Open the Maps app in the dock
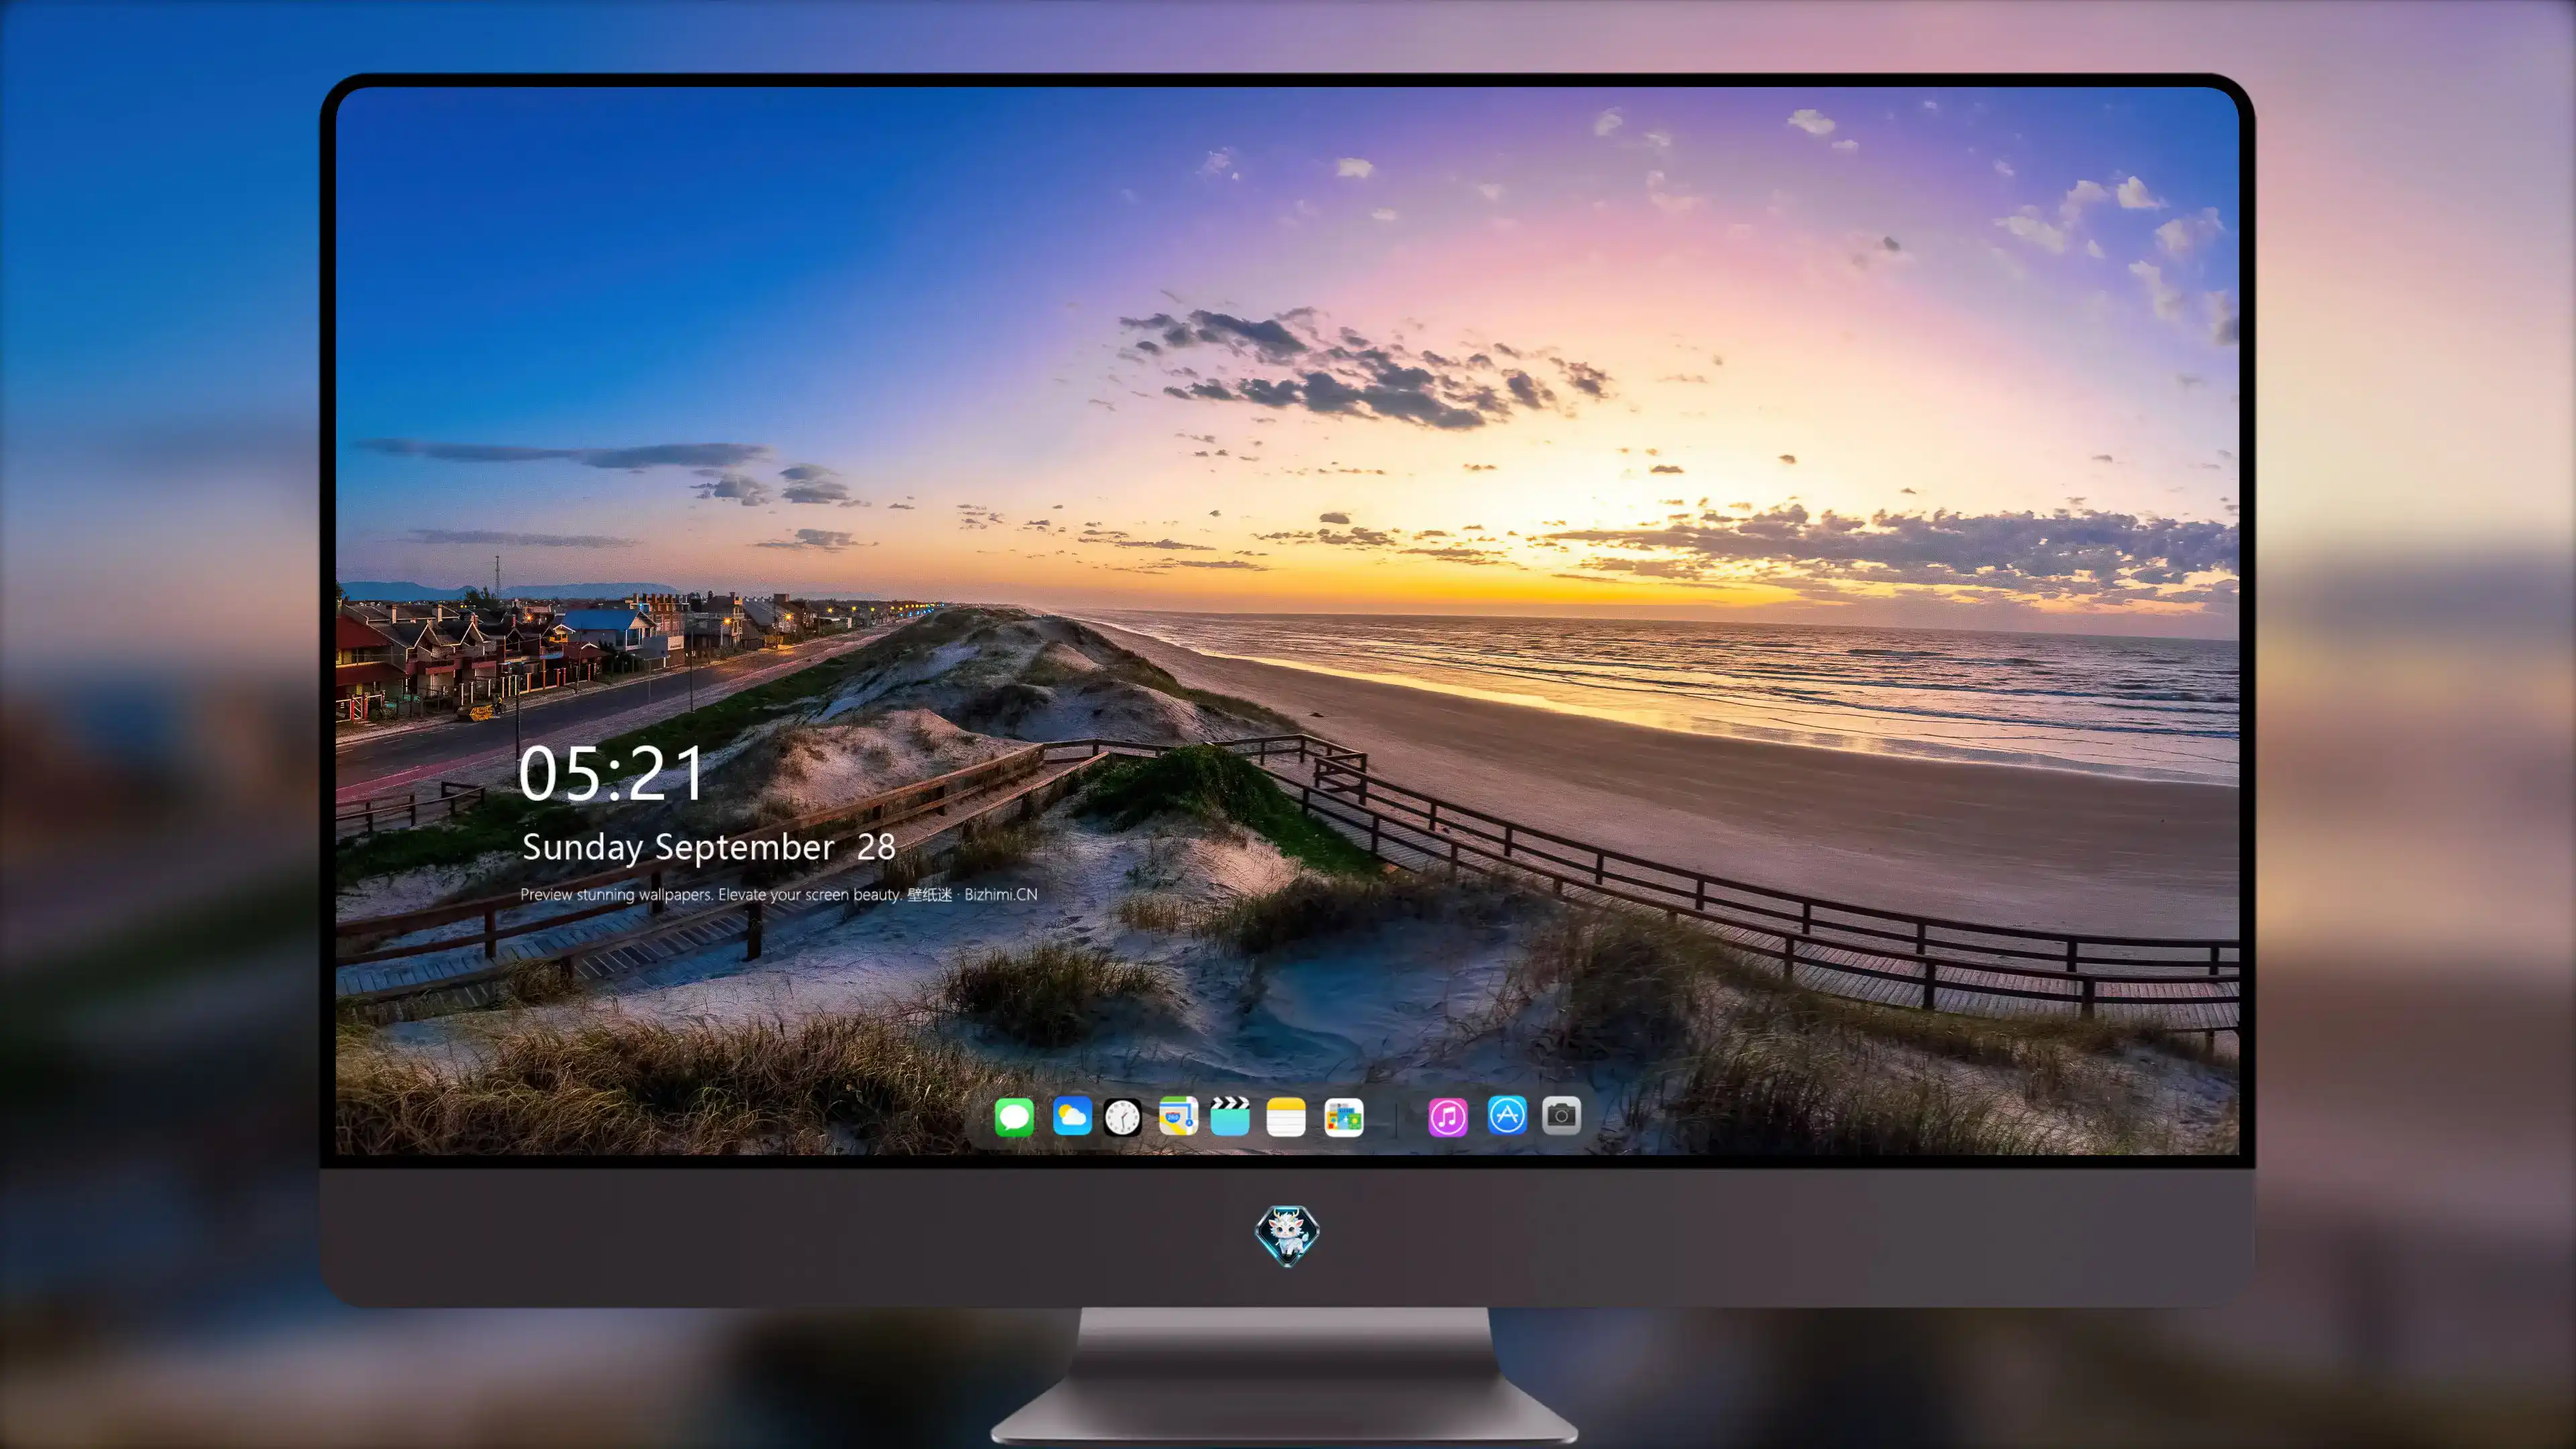This screenshot has height=1449, width=2576. click(x=1178, y=1116)
